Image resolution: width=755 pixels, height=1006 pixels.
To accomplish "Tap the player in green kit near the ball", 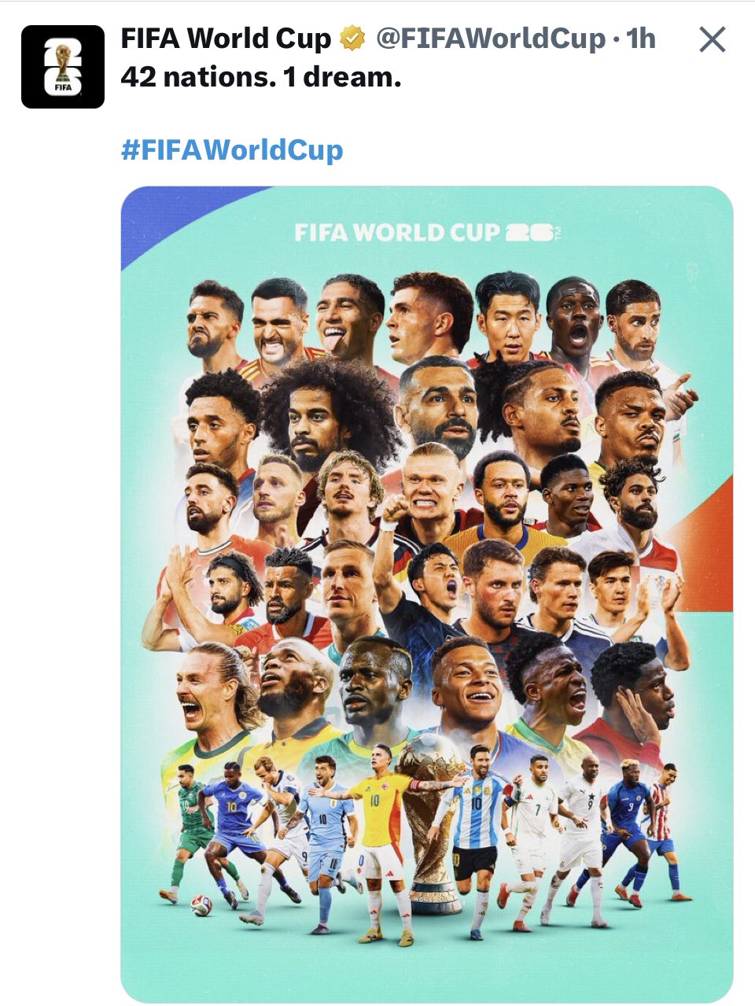I will (x=197, y=830).
